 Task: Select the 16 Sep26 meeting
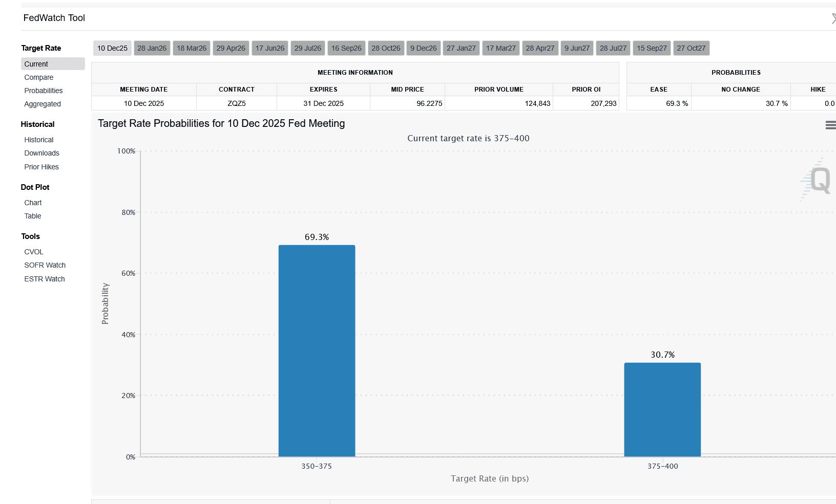click(346, 48)
